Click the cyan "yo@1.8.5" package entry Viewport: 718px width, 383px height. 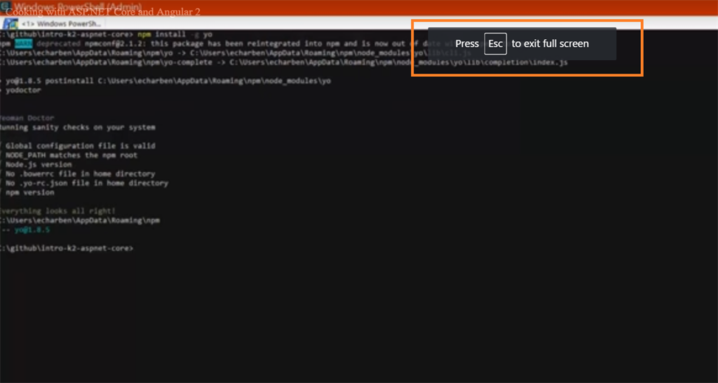click(32, 230)
